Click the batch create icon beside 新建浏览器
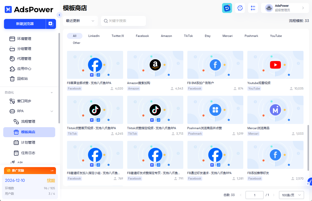Screen dimensions: 312x201 pyautogui.click(x=51, y=24)
